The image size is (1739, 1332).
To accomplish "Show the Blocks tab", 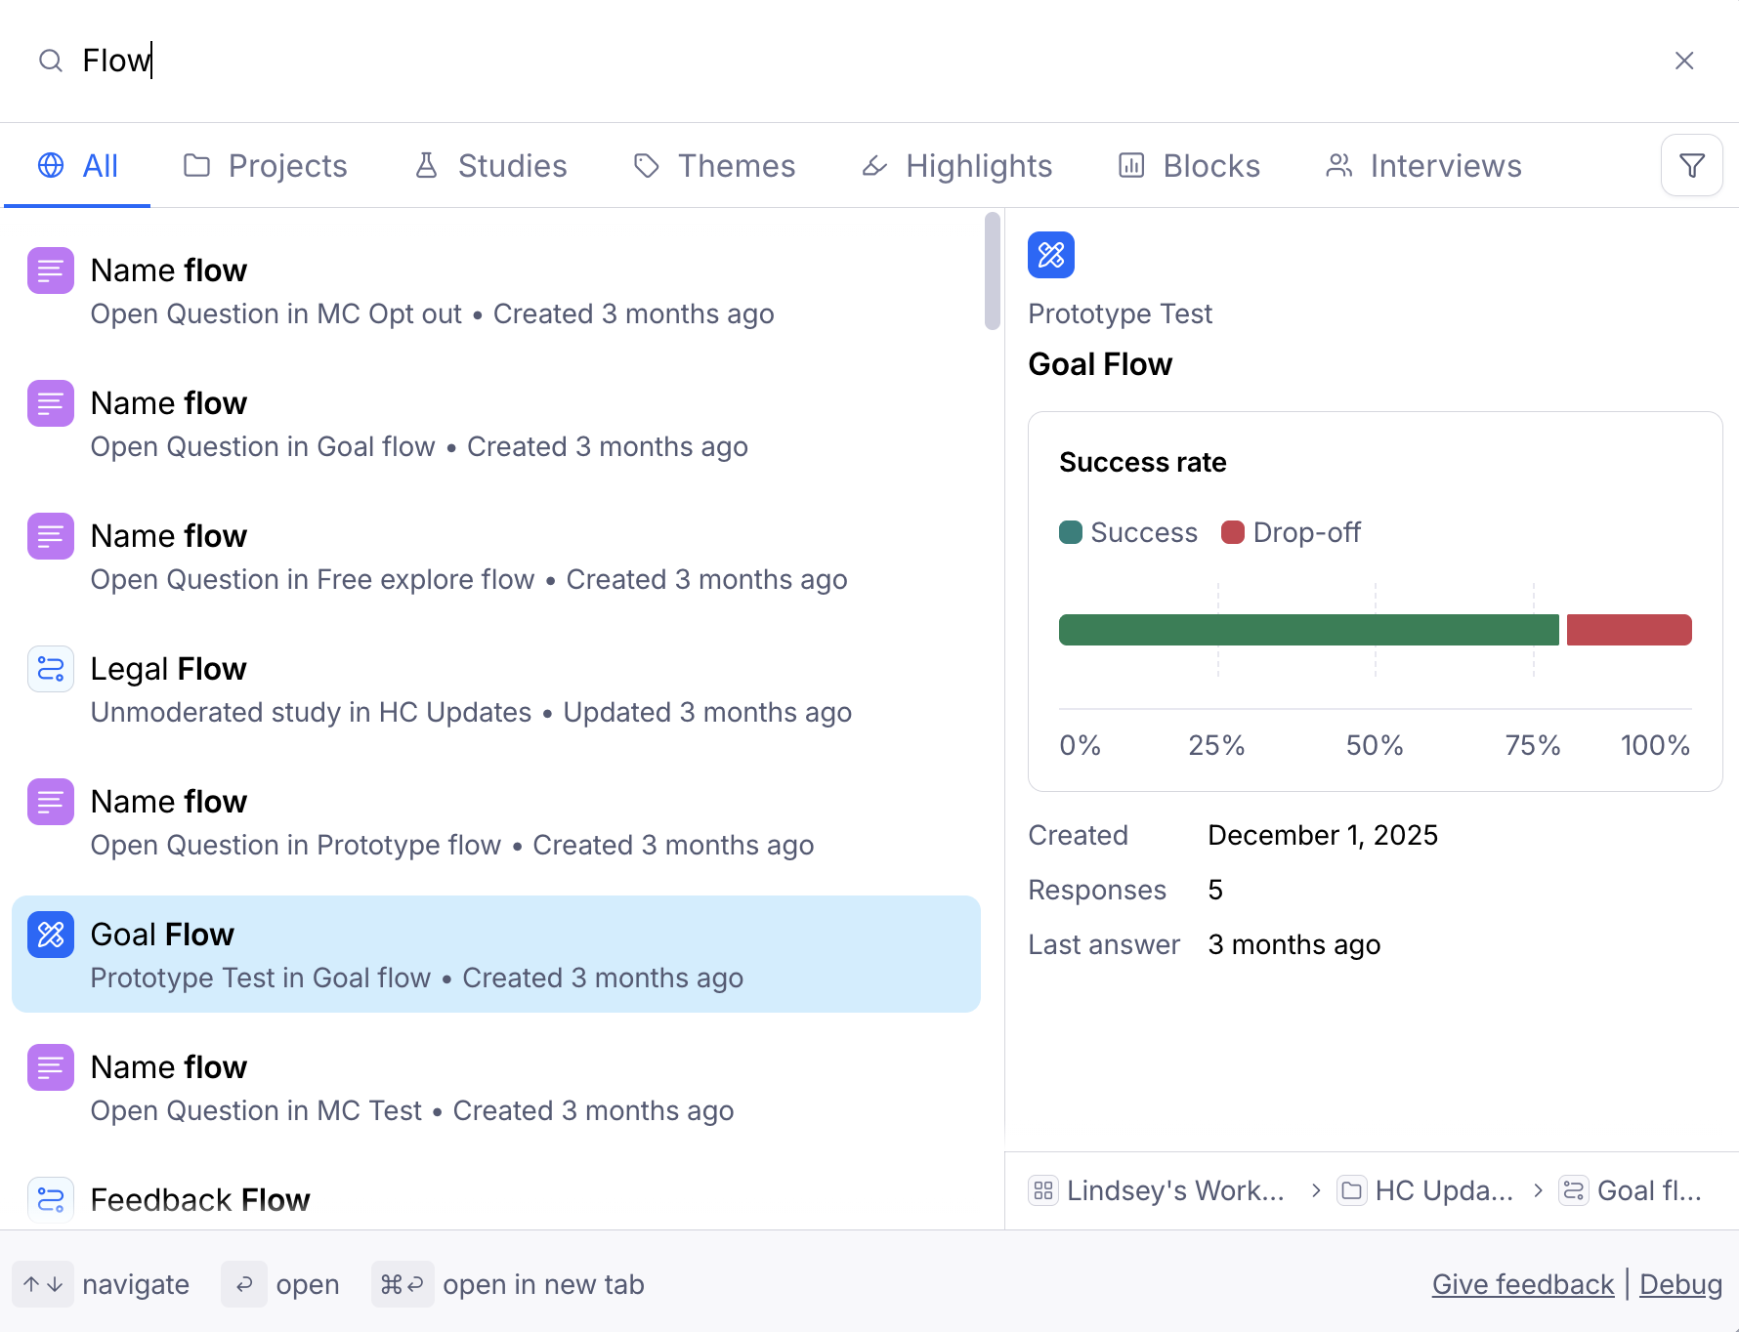I will [x=1189, y=166].
